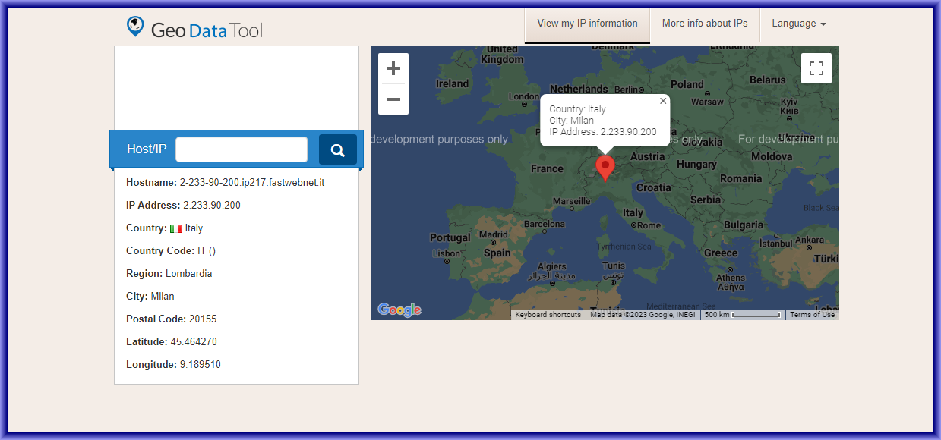Open Keyboard shortcuts on map

click(x=548, y=315)
